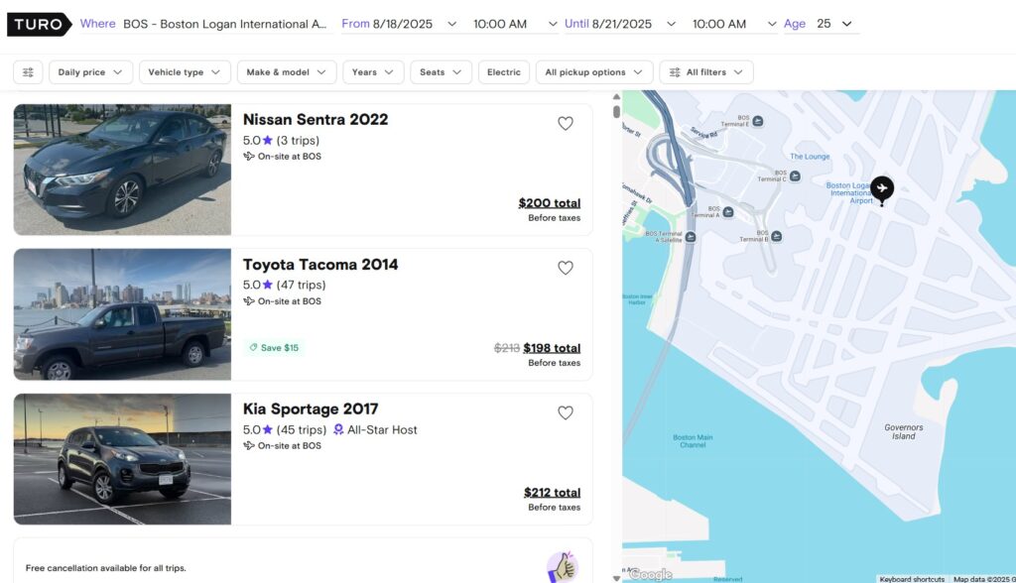Screen dimensions: 1016x583
Task: Favorite the Nissan Sentra 2022 with heart
Action: click(565, 124)
